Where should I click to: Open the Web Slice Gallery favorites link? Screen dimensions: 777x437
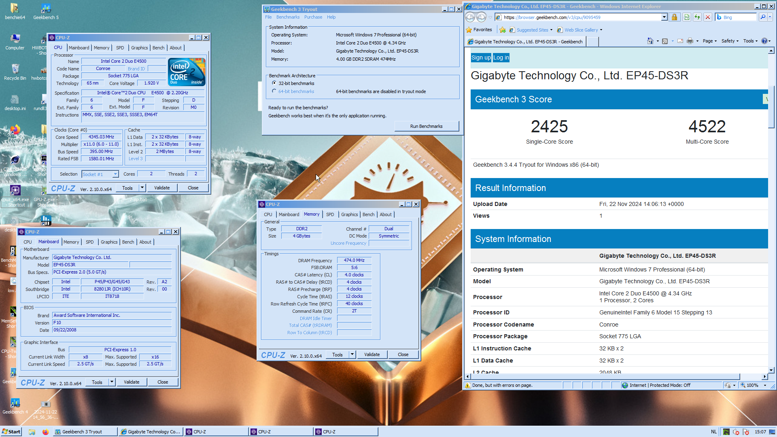(580, 30)
